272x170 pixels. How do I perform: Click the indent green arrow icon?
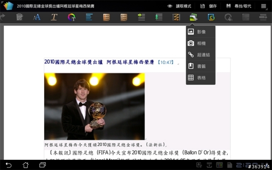[141, 17]
